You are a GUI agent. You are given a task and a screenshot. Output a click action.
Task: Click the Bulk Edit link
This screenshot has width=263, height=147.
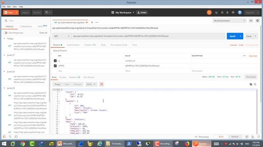tap(253, 56)
